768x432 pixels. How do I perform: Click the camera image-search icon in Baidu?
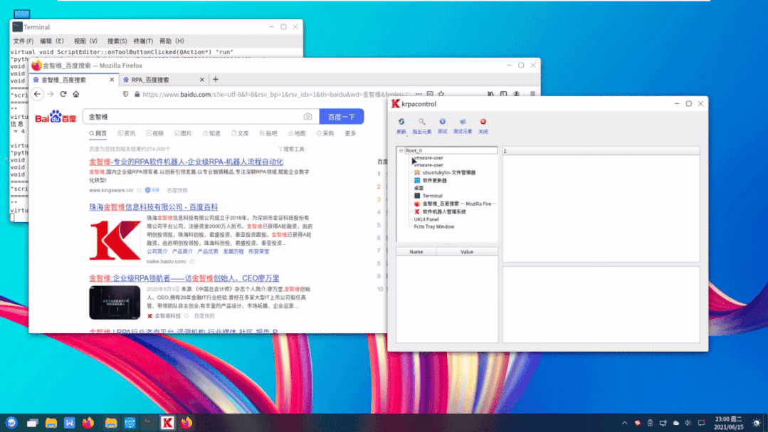(x=307, y=117)
